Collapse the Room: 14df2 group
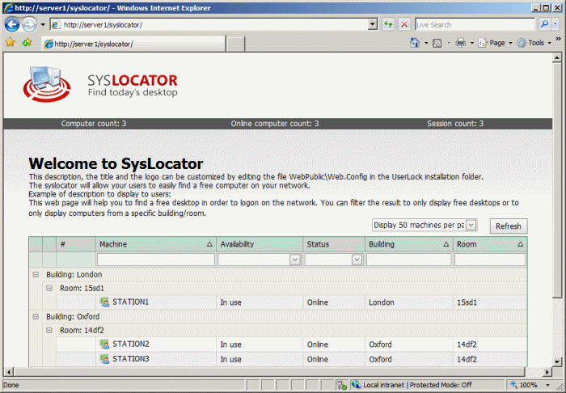Screen dimensions: 566x393 click(49, 330)
